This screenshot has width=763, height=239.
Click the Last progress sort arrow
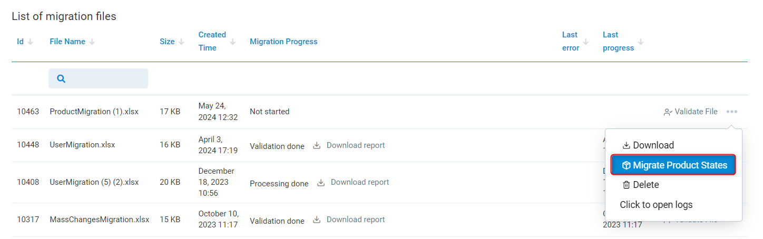tap(641, 42)
